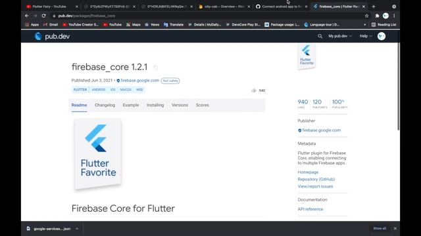Image resolution: width=421 pixels, height=236 pixels.
Task: Select the IOS tag
Action: tap(112, 90)
